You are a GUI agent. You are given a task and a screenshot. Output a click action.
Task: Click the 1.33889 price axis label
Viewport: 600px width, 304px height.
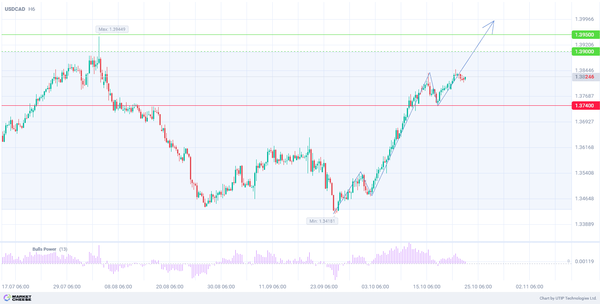pyautogui.click(x=584, y=224)
